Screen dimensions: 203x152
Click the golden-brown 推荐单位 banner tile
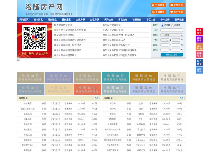tap(144, 77)
